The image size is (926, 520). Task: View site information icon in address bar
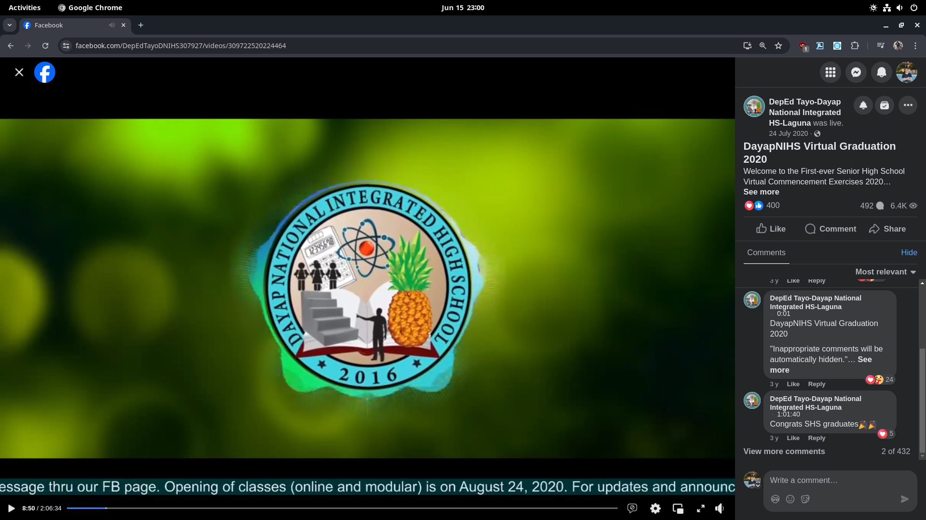pyautogui.click(x=67, y=46)
